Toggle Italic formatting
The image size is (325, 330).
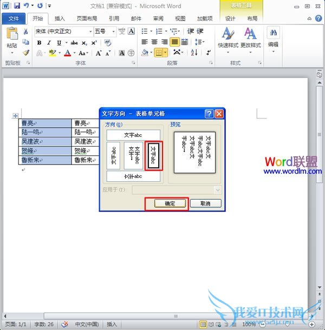tap(49, 43)
